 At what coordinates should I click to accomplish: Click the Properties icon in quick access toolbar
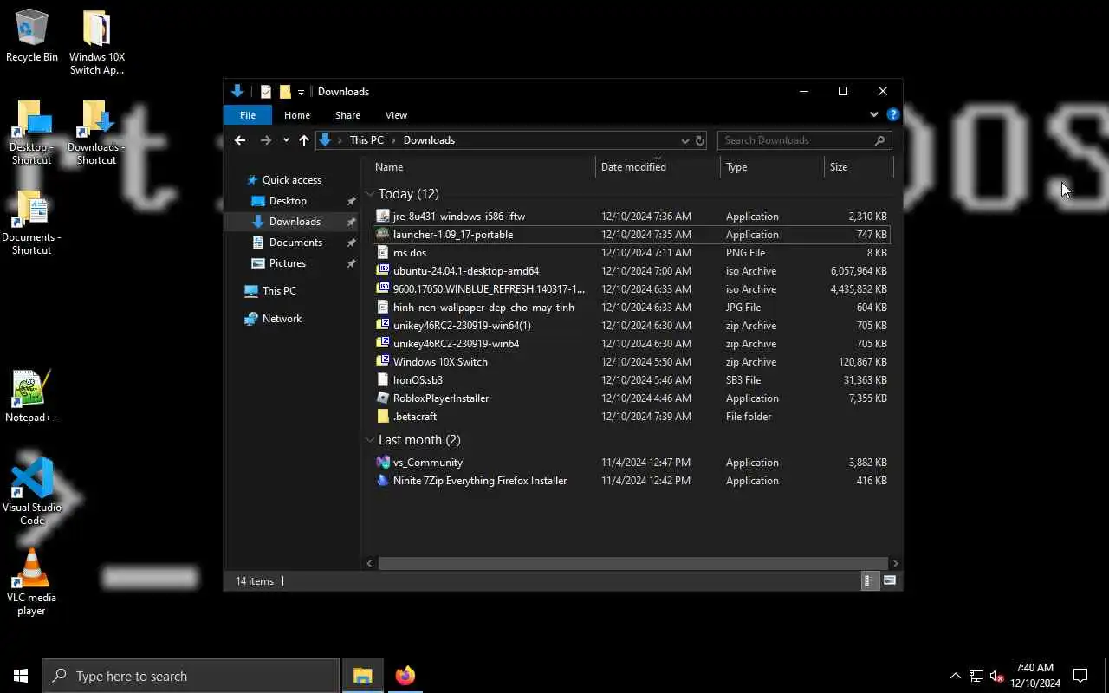[x=266, y=92]
